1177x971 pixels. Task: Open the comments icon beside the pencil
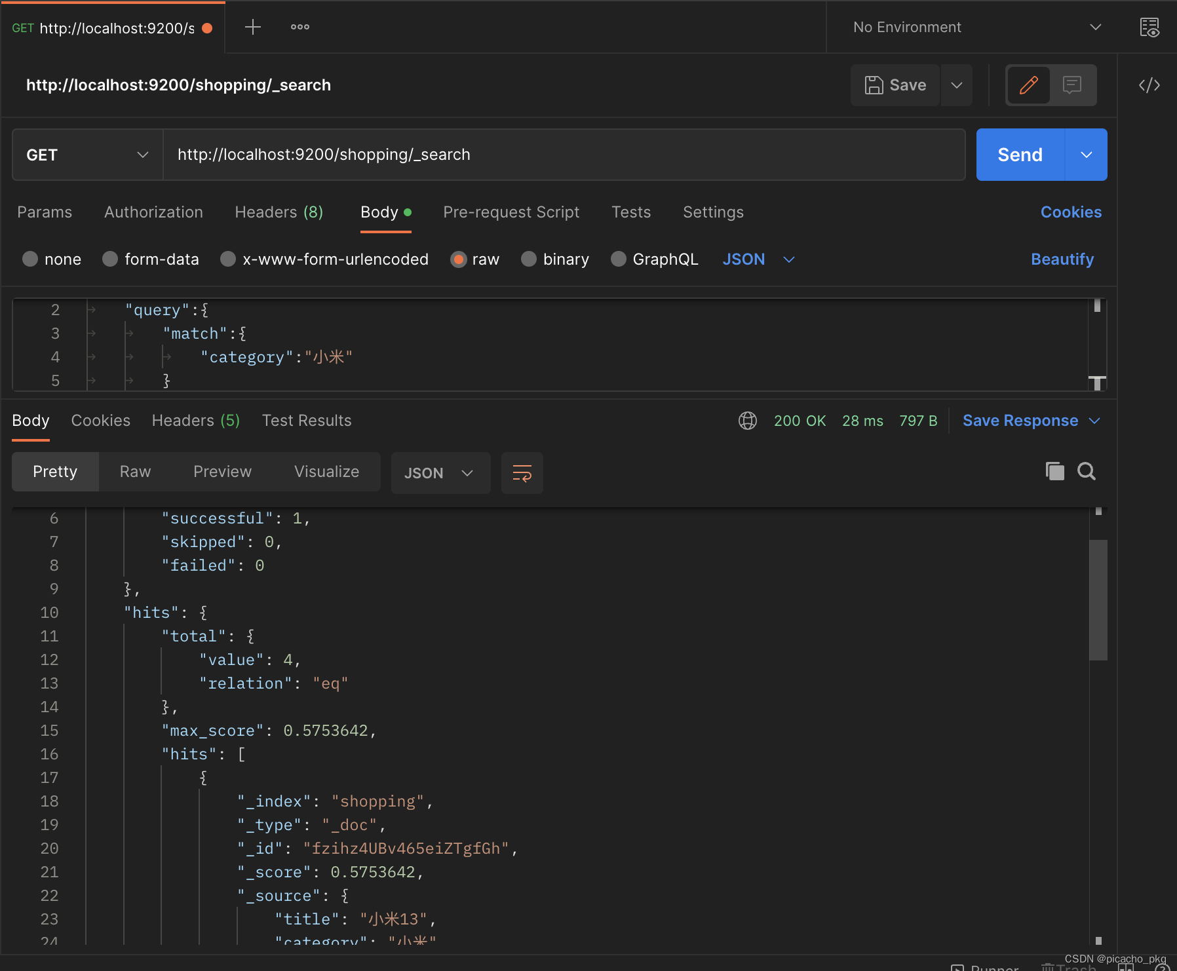tap(1072, 85)
